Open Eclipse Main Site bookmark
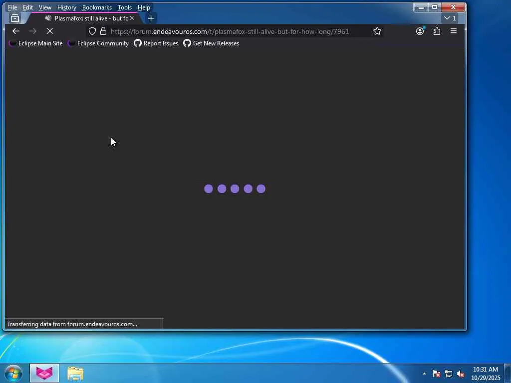This screenshot has height=383, width=511. (35, 43)
